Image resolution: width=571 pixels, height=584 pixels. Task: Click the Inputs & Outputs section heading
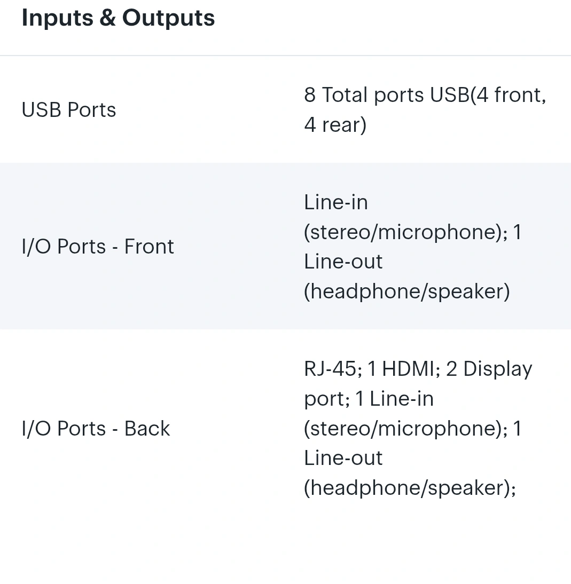pyautogui.click(x=118, y=18)
